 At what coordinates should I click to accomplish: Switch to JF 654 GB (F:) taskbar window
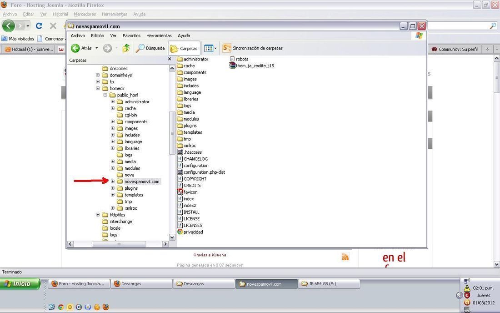click(329, 283)
